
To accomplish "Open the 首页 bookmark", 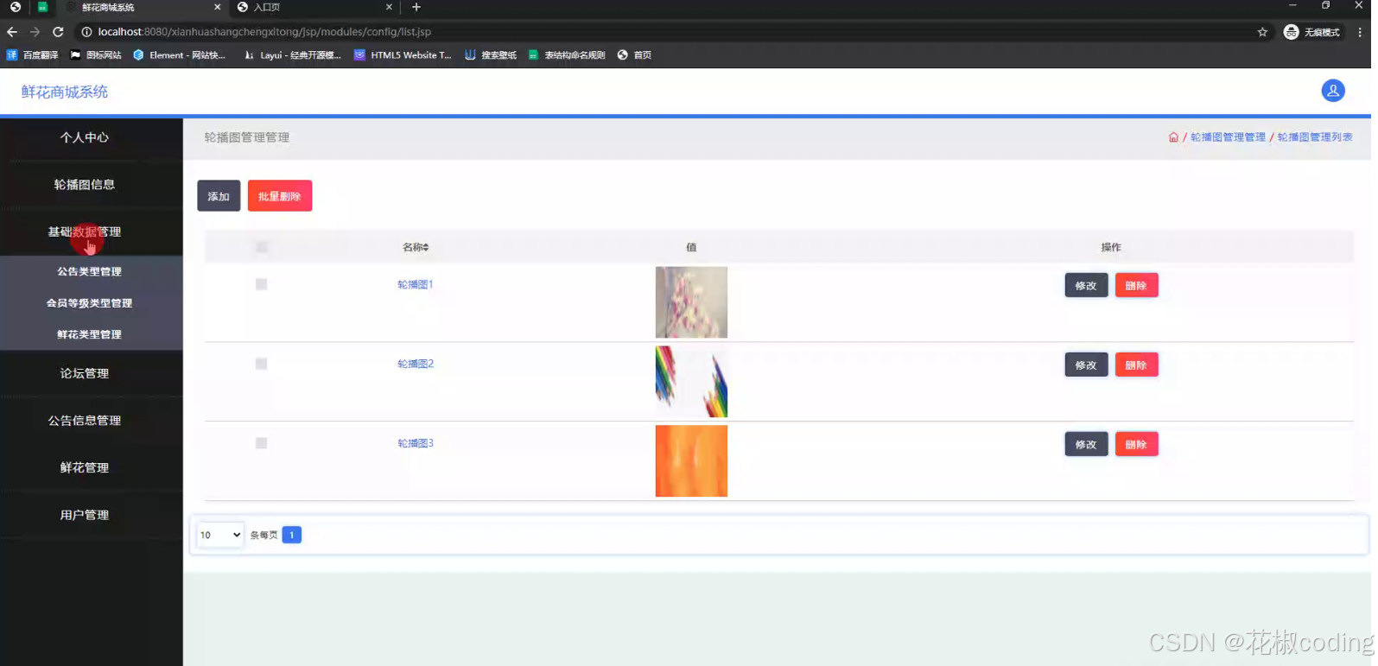I will tap(634, 55).
